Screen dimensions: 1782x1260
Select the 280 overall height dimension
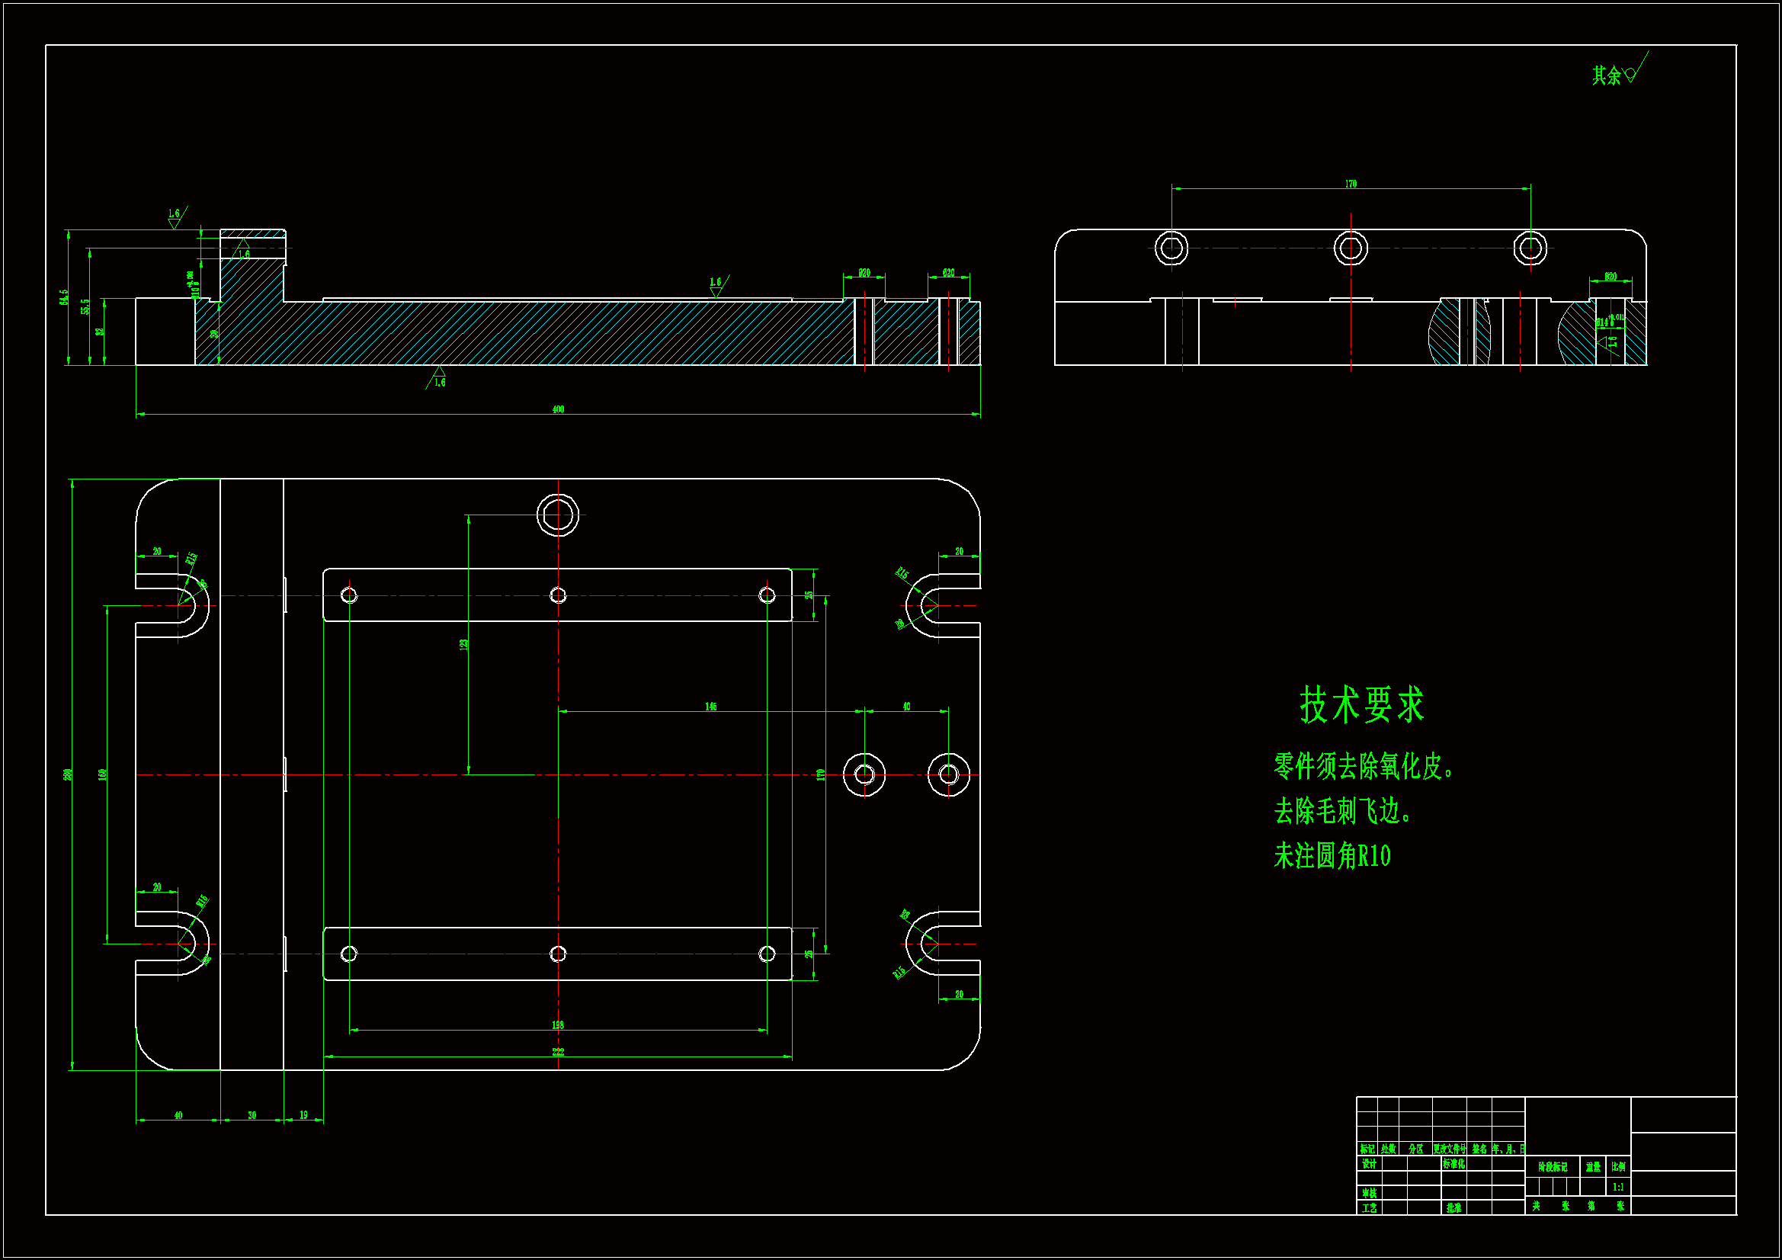click(x=68, y=774)
